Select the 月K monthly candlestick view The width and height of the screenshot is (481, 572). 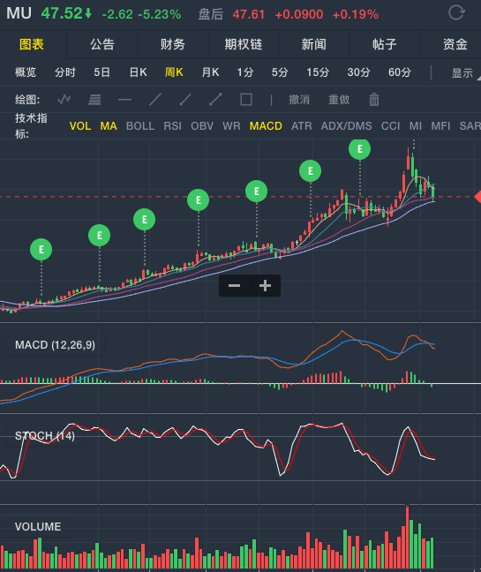[210, 72]
